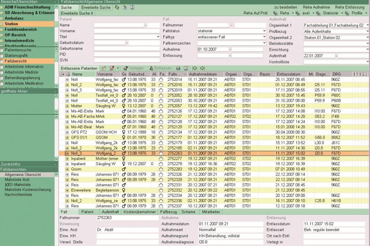Expand the GFS PT2 row

click(67, 133)
